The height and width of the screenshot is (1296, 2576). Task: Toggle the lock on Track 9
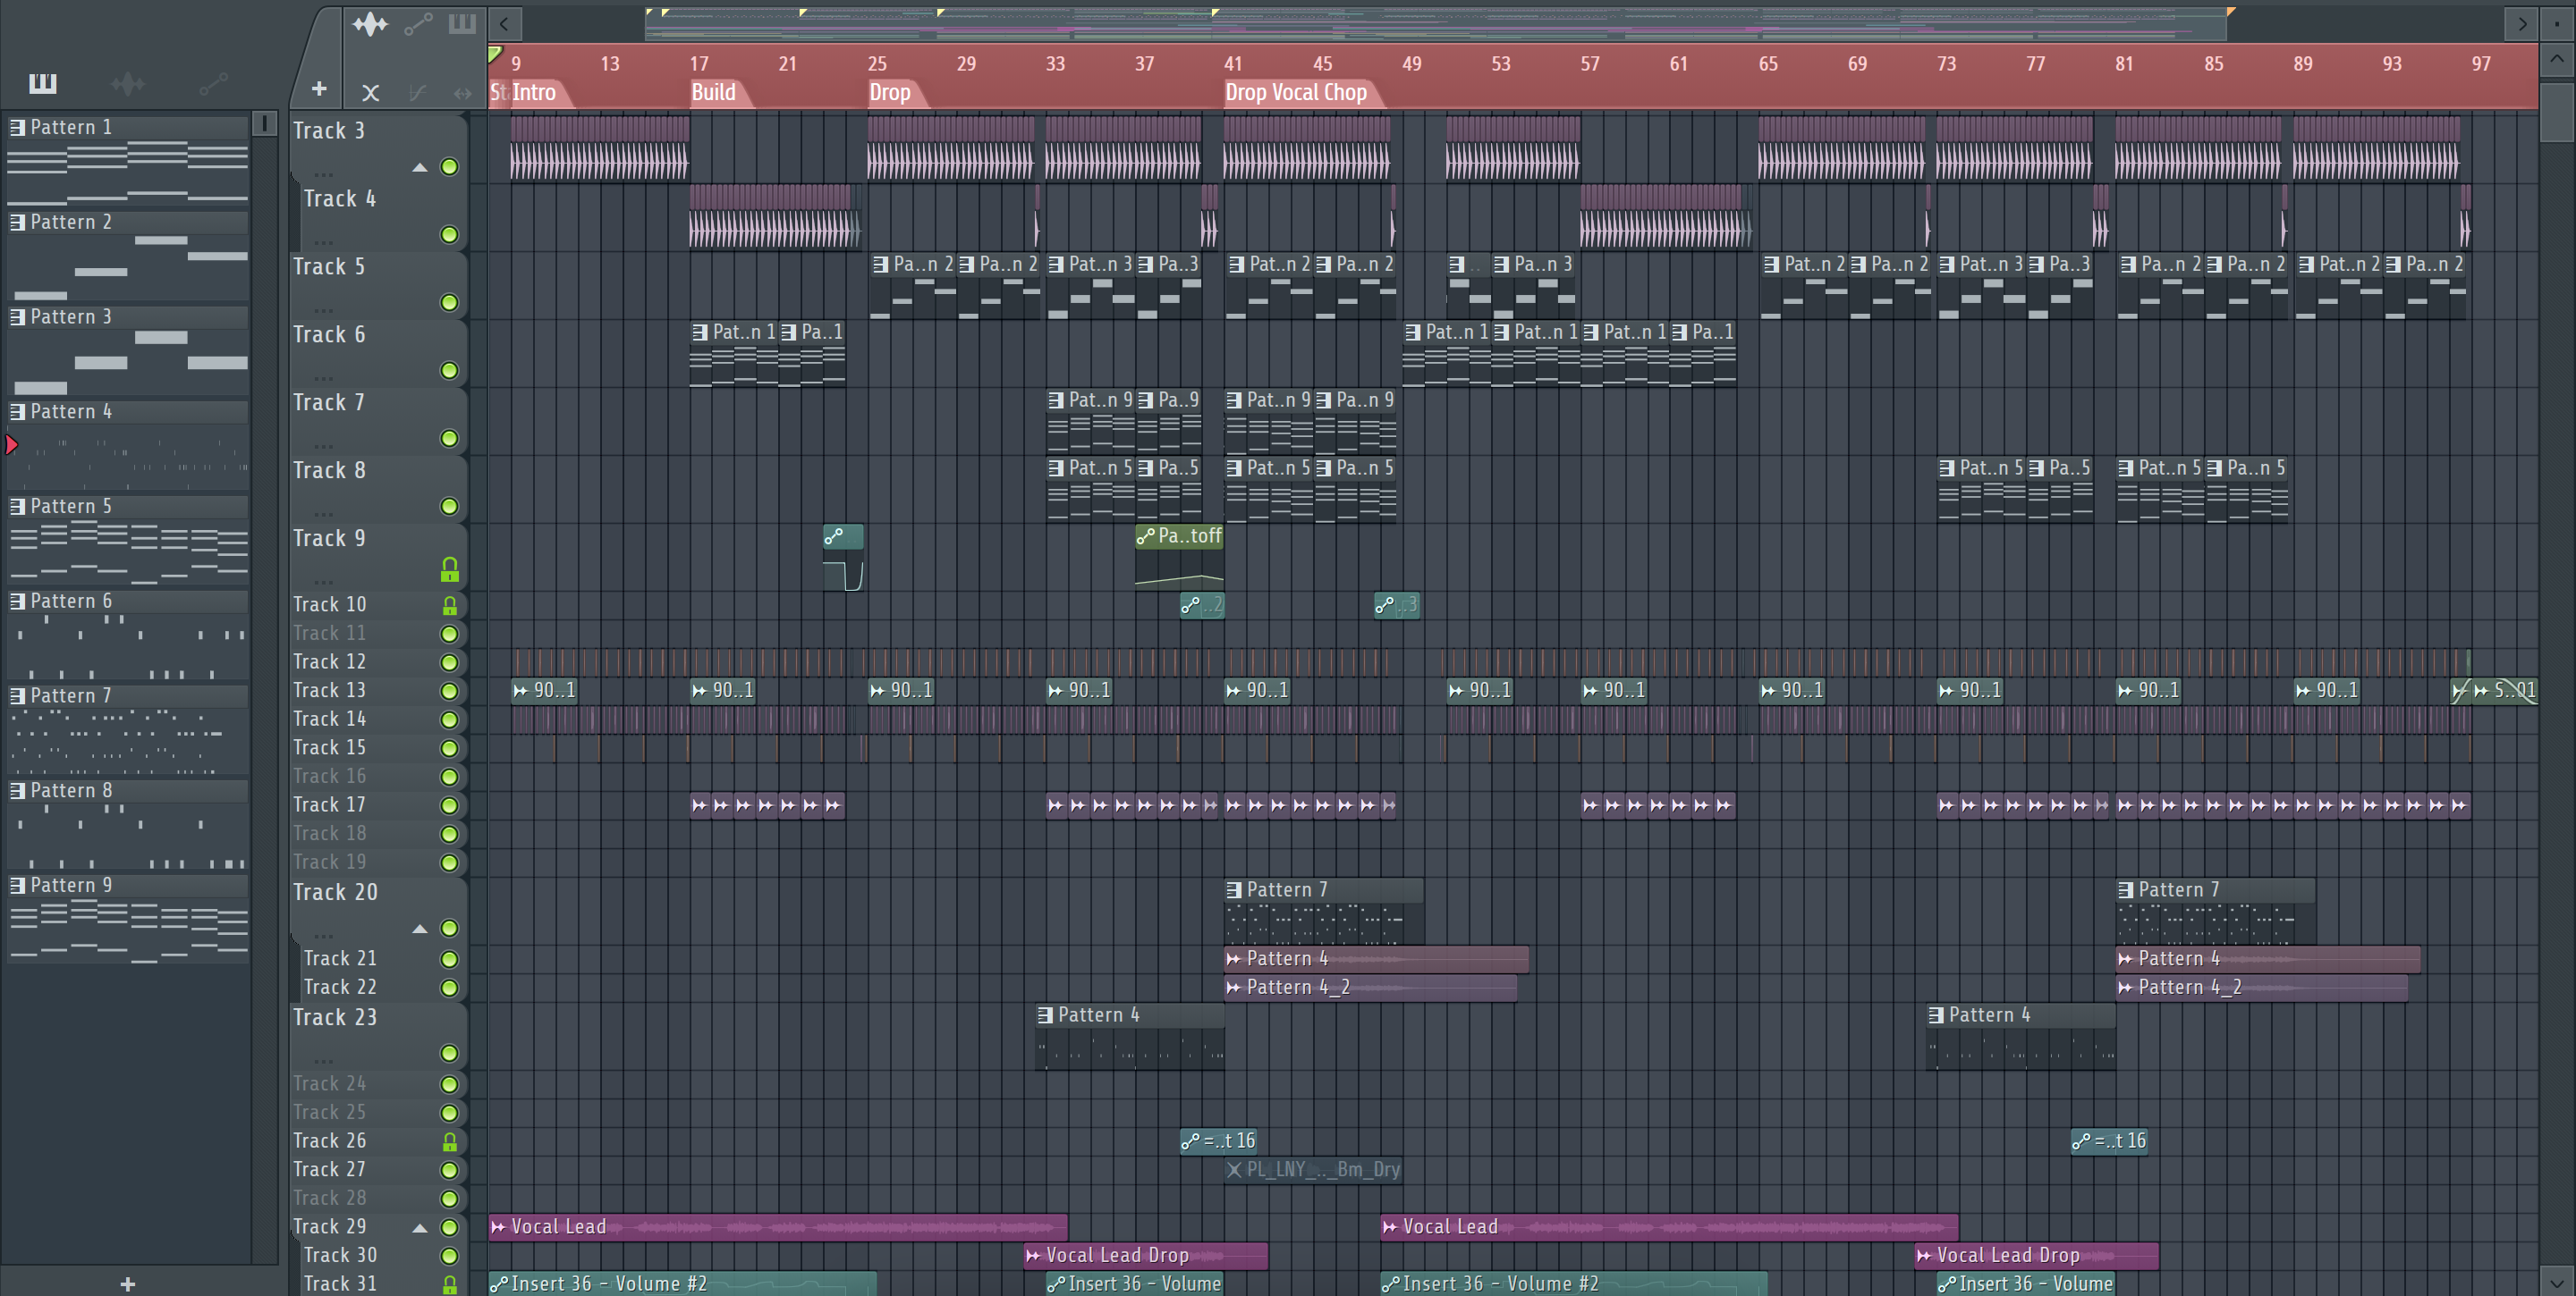450,569
